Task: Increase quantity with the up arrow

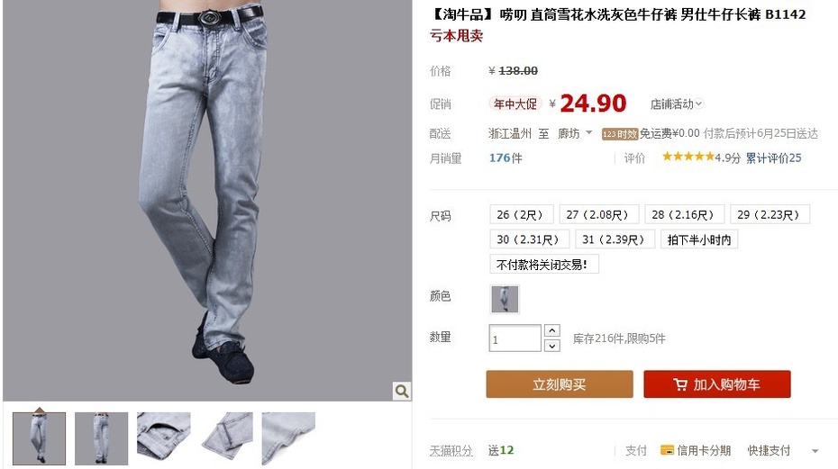Action: click(x=552, y=330)
